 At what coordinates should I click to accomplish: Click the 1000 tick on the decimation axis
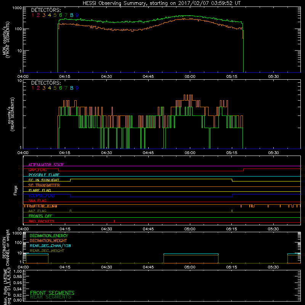(17, 233)
